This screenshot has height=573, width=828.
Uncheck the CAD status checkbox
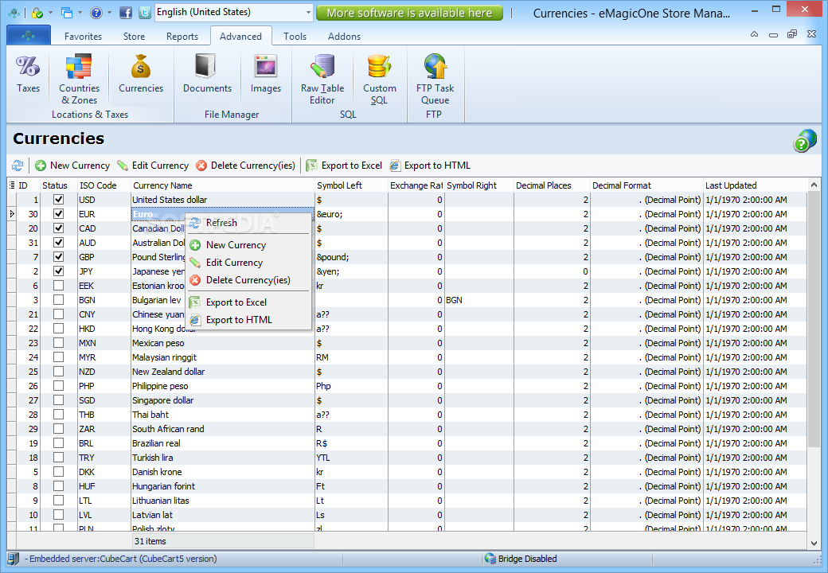pos(59,228)
